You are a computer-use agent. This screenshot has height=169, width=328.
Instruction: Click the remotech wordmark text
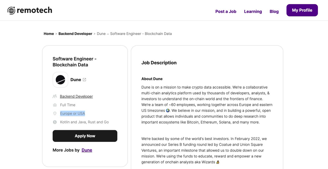tap(34, 10)
